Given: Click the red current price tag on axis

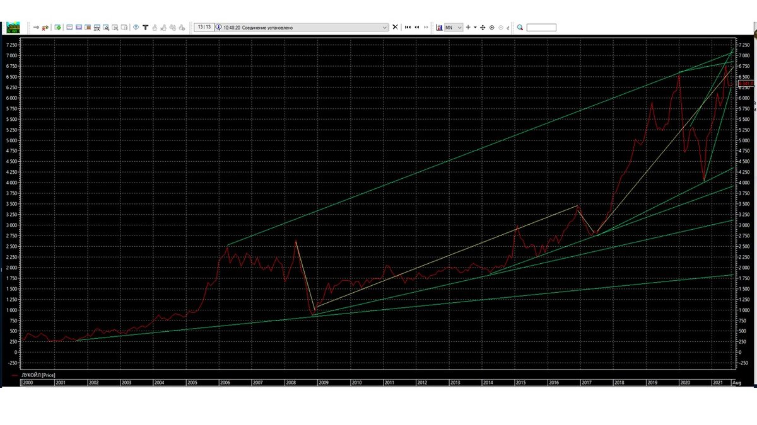Looking at the screenshot, I should (746, 83).
